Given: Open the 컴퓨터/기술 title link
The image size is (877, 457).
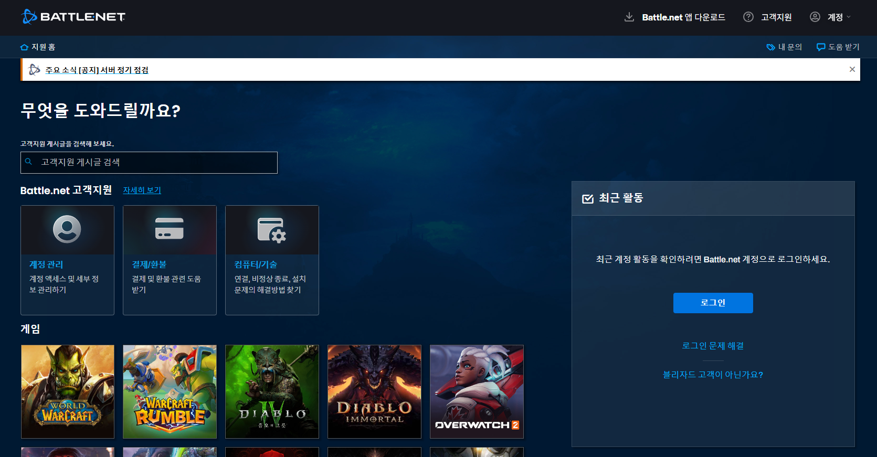Looking at the screenshot, I should tap(256, 264).
